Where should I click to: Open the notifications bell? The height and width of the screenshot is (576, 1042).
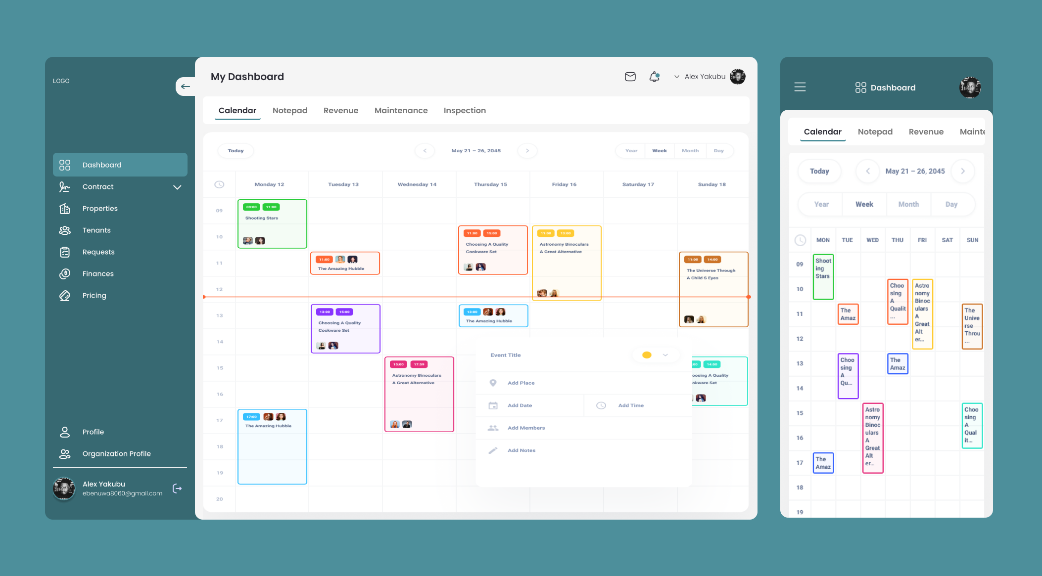[x=654, y=77]
